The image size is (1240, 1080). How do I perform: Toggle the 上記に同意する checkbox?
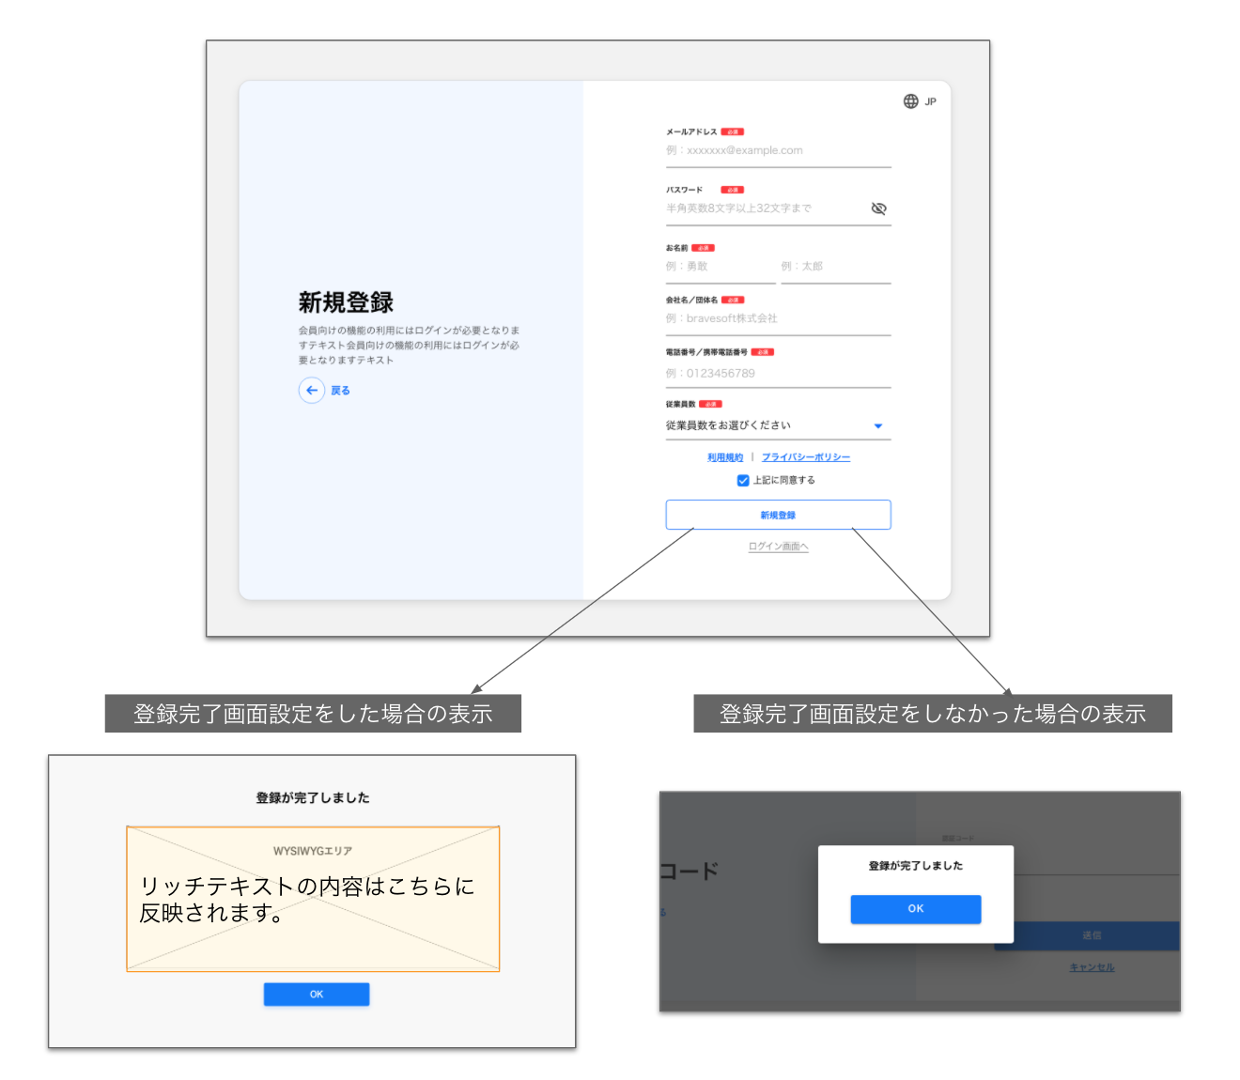(x=743, y=480)
